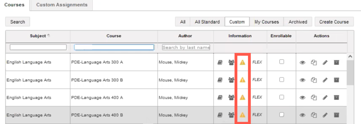Check Enrollable box for Language Arts 300 B

[282, 79]
